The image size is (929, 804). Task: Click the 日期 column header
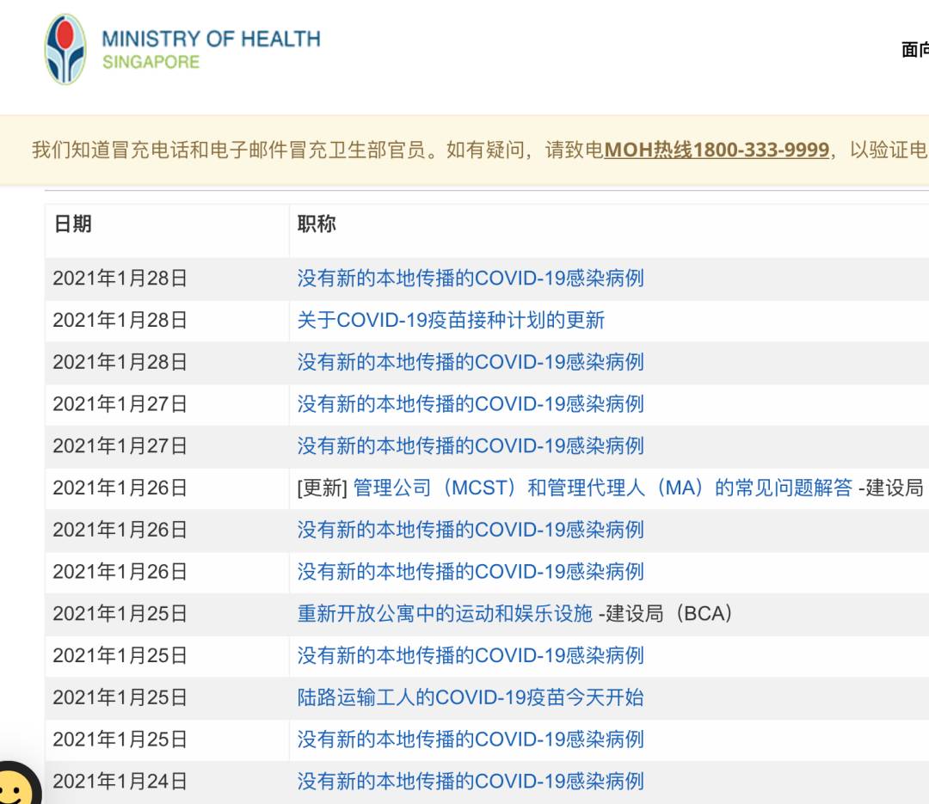[x=72, y=224]
